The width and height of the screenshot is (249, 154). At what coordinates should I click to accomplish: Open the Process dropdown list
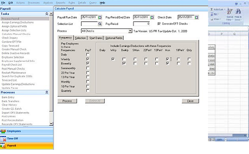pyautogui.click(x=130, y=31)
